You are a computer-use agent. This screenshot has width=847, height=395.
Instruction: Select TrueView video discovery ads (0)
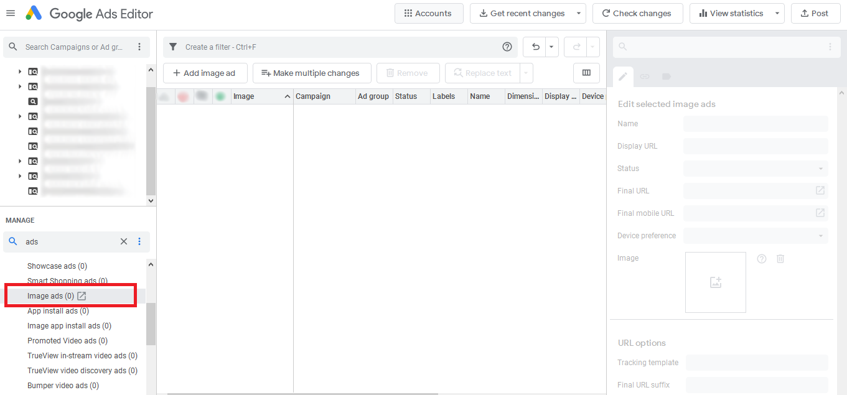(82, 371)
